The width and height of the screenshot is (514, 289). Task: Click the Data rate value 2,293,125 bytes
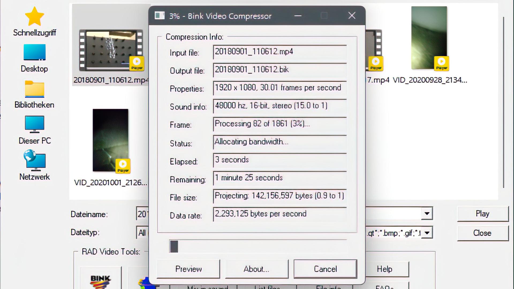click(280, 214)
